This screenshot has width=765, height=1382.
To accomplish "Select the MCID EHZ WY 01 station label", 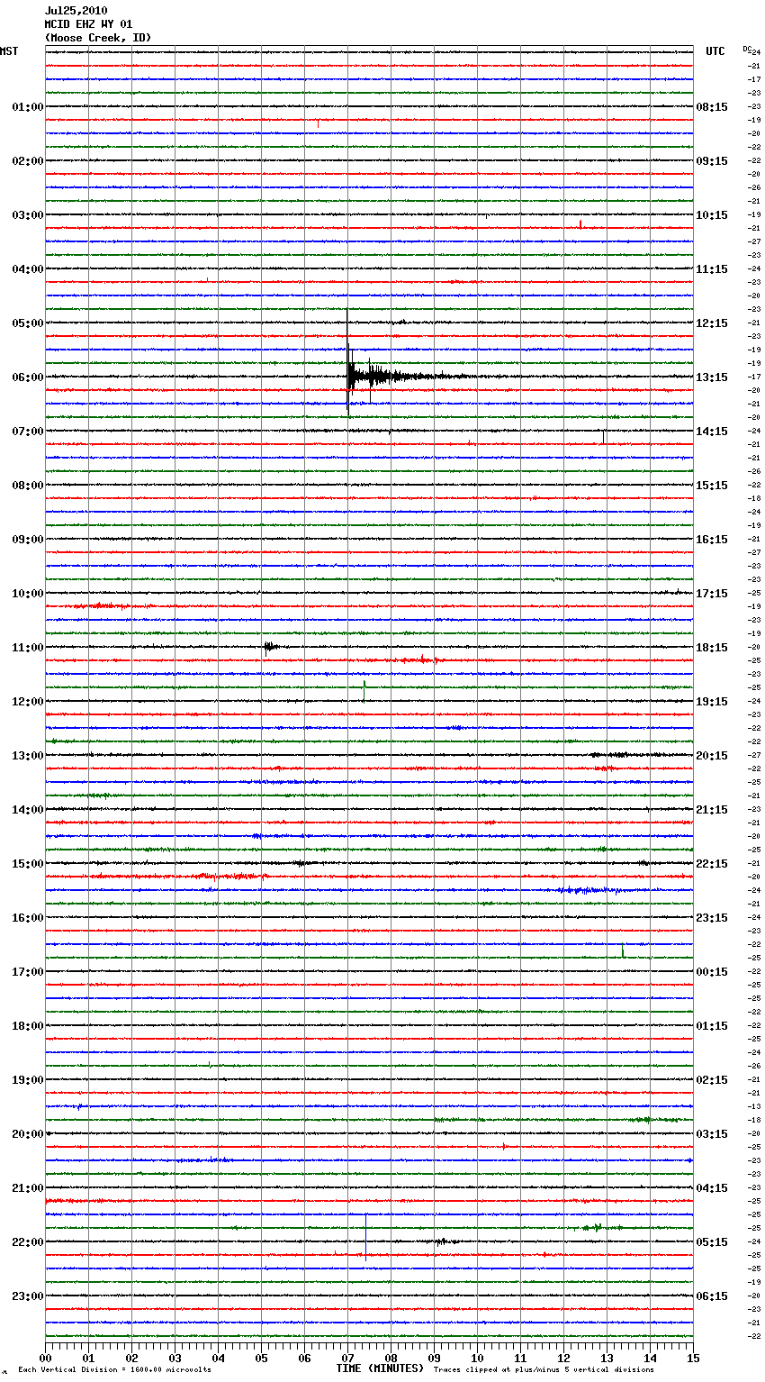I will coord(88,24).
